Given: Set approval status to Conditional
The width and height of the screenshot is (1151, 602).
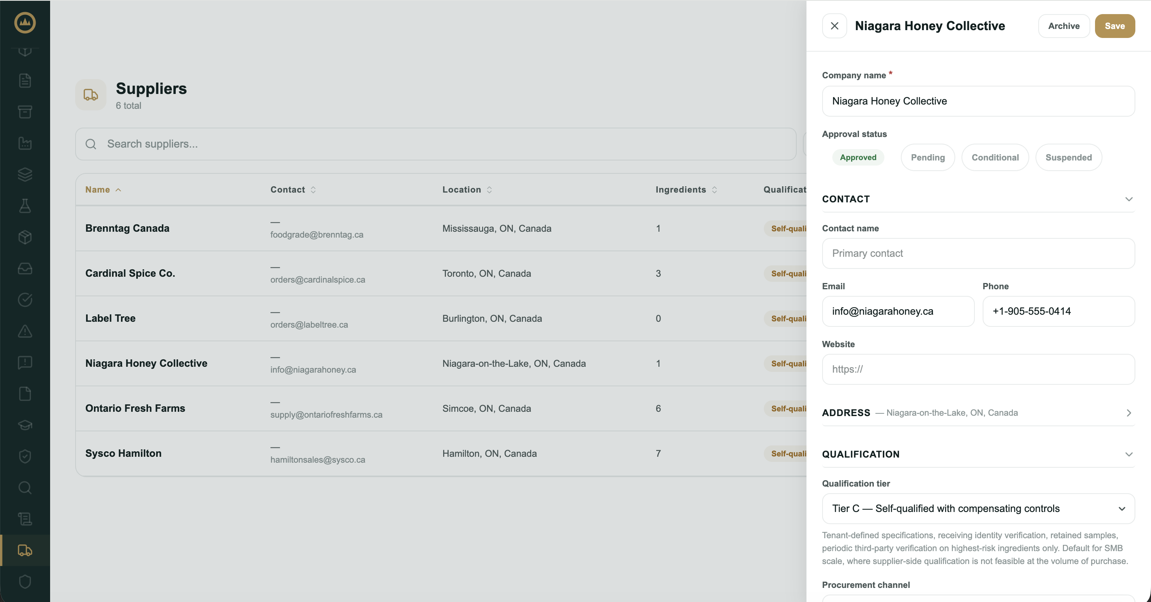Looking at the screenshot, I should tap(995, 157).
